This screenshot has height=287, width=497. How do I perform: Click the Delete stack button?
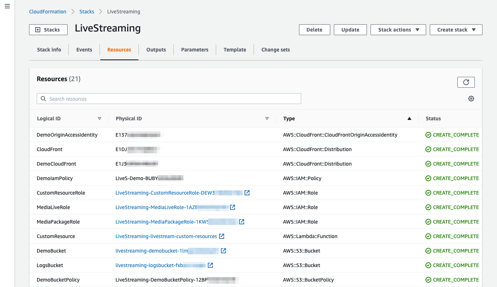[315, 30]
